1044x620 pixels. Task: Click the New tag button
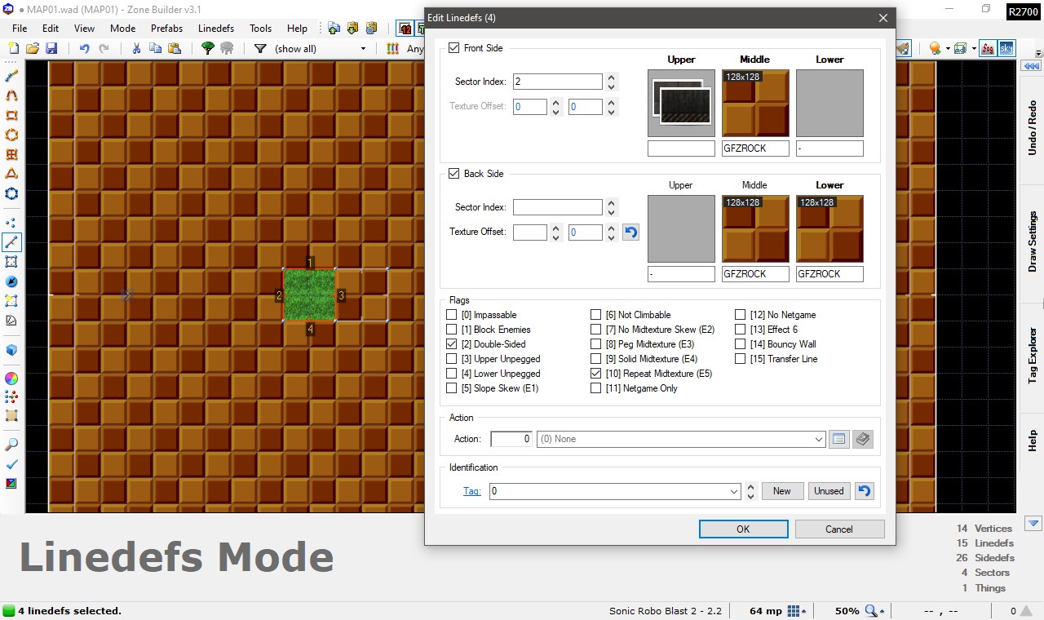781,491
